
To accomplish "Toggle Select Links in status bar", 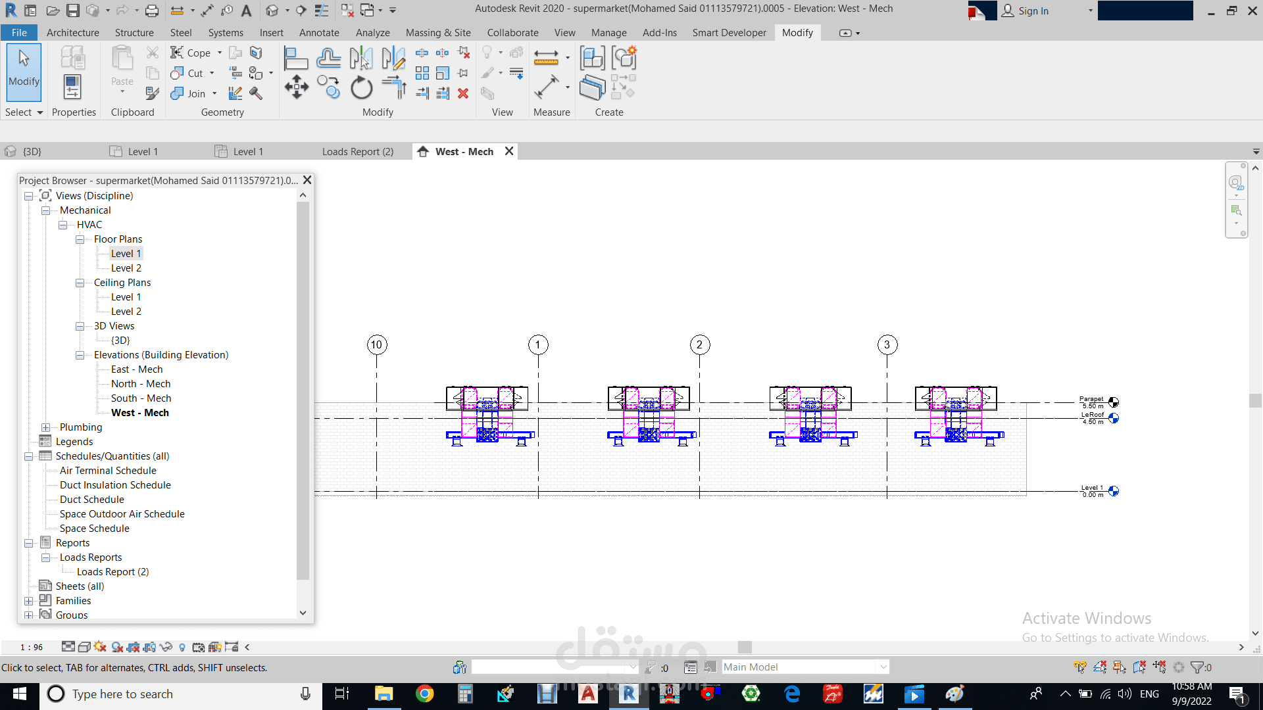I will pos(1080,667).
